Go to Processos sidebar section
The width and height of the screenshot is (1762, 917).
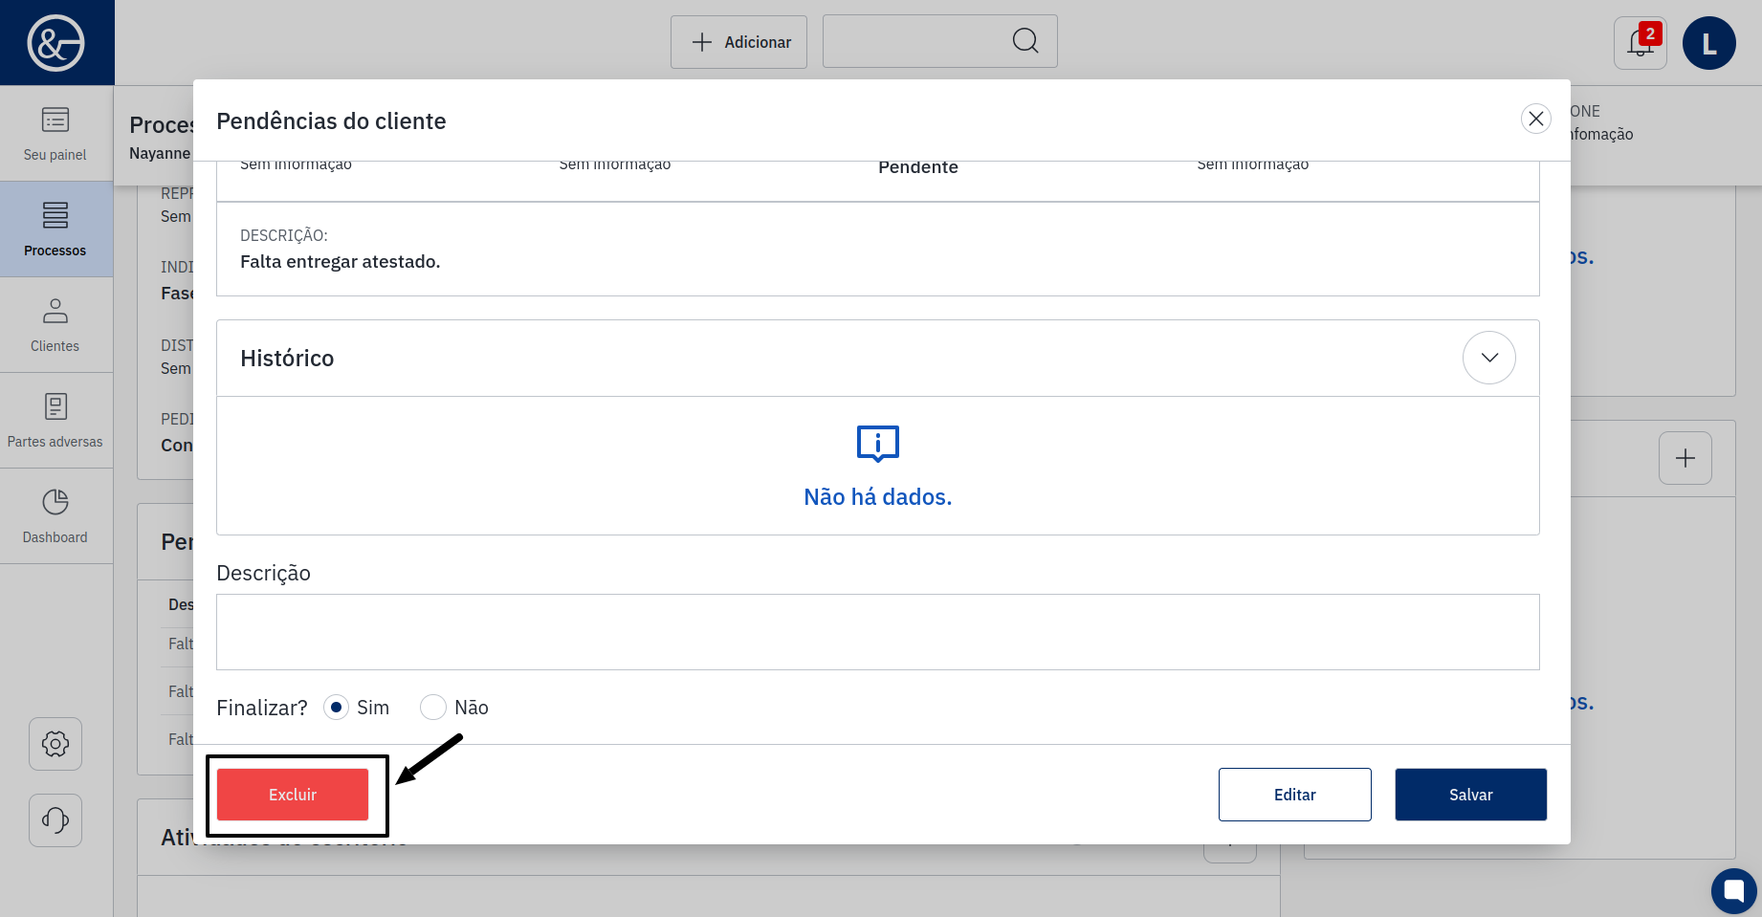click(55, 229)
